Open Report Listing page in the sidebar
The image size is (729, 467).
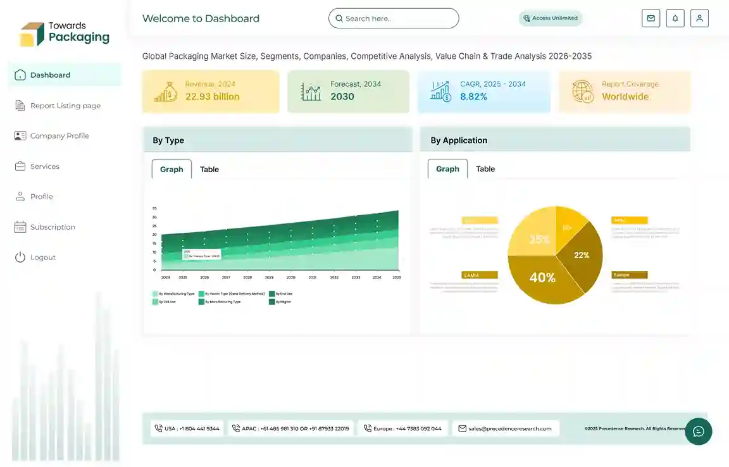coord(65,106)
